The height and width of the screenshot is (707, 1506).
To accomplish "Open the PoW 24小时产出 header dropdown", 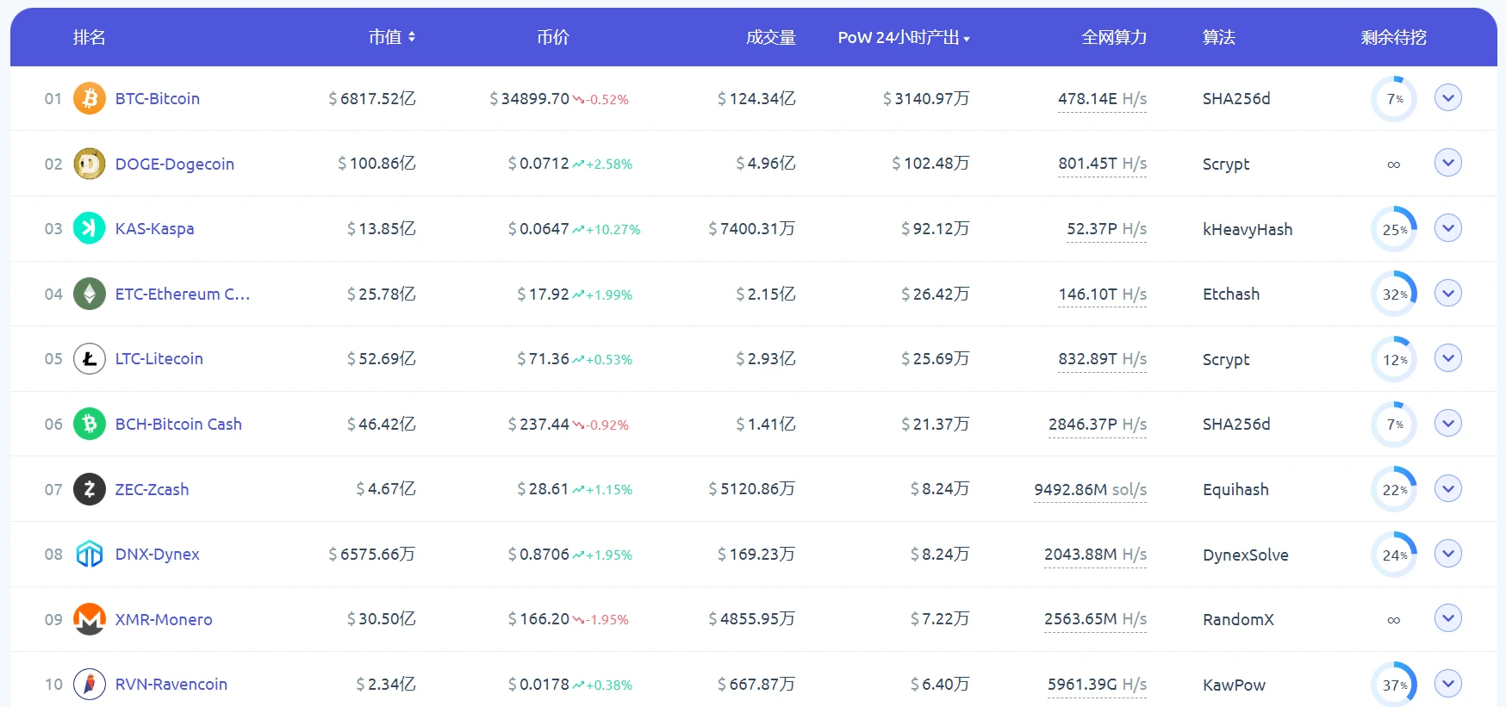I will [904, 38].
